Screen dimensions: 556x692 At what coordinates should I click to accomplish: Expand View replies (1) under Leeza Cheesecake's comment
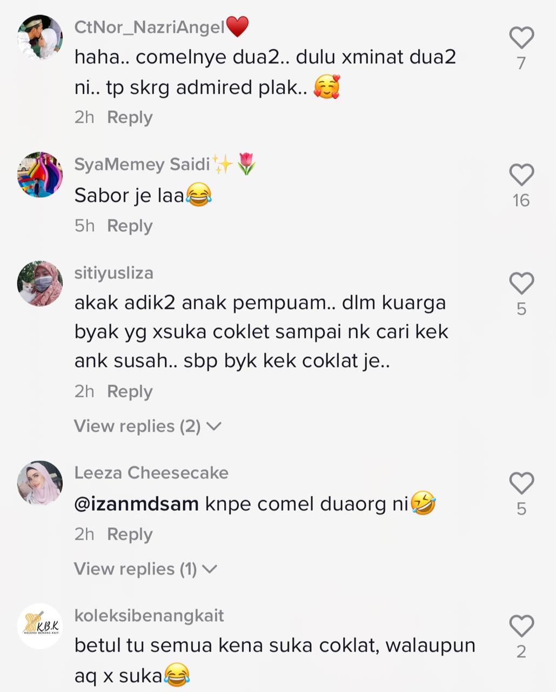pos(146,569)
